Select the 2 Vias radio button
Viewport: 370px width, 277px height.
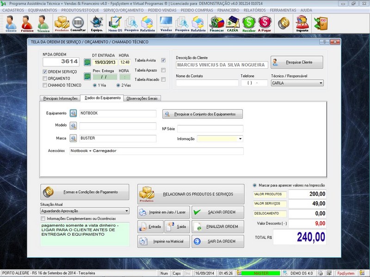point(118,85)
